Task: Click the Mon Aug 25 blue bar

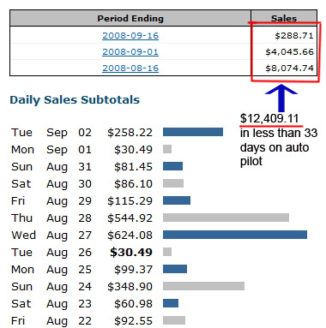Action: click(x=175, y=269)
